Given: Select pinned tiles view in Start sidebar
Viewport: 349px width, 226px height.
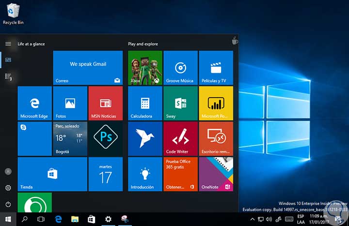Looking at the screenshot, I should click(8, 60).
